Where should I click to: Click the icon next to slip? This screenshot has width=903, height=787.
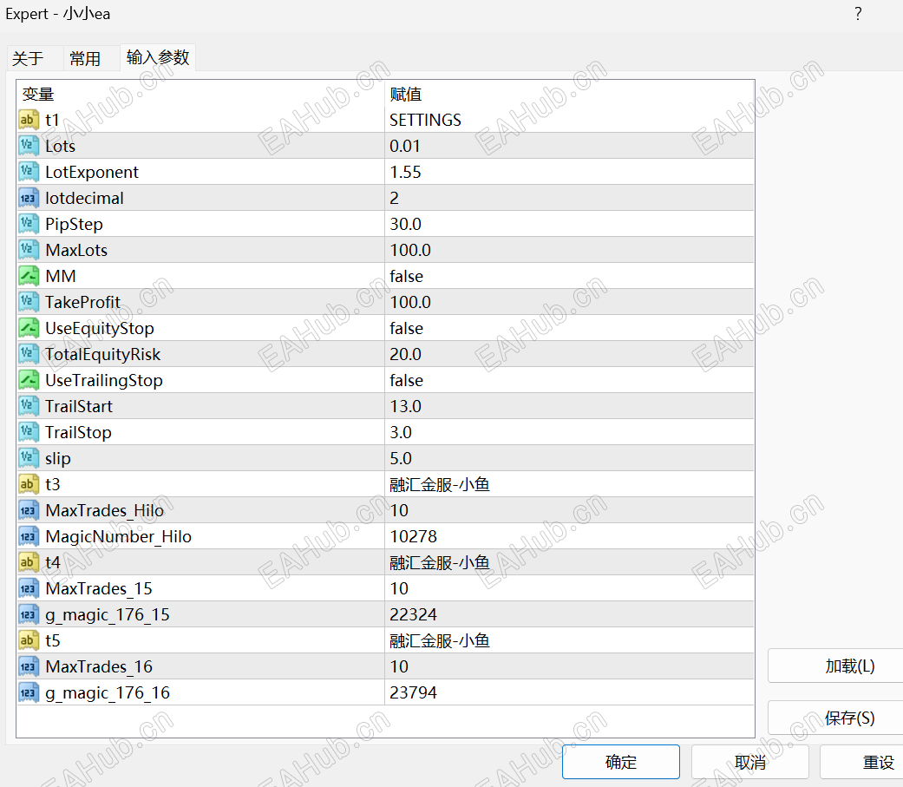(29, 458)
